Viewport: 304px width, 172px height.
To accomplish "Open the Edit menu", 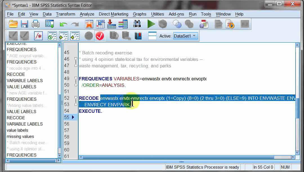I will click(21, 14).
